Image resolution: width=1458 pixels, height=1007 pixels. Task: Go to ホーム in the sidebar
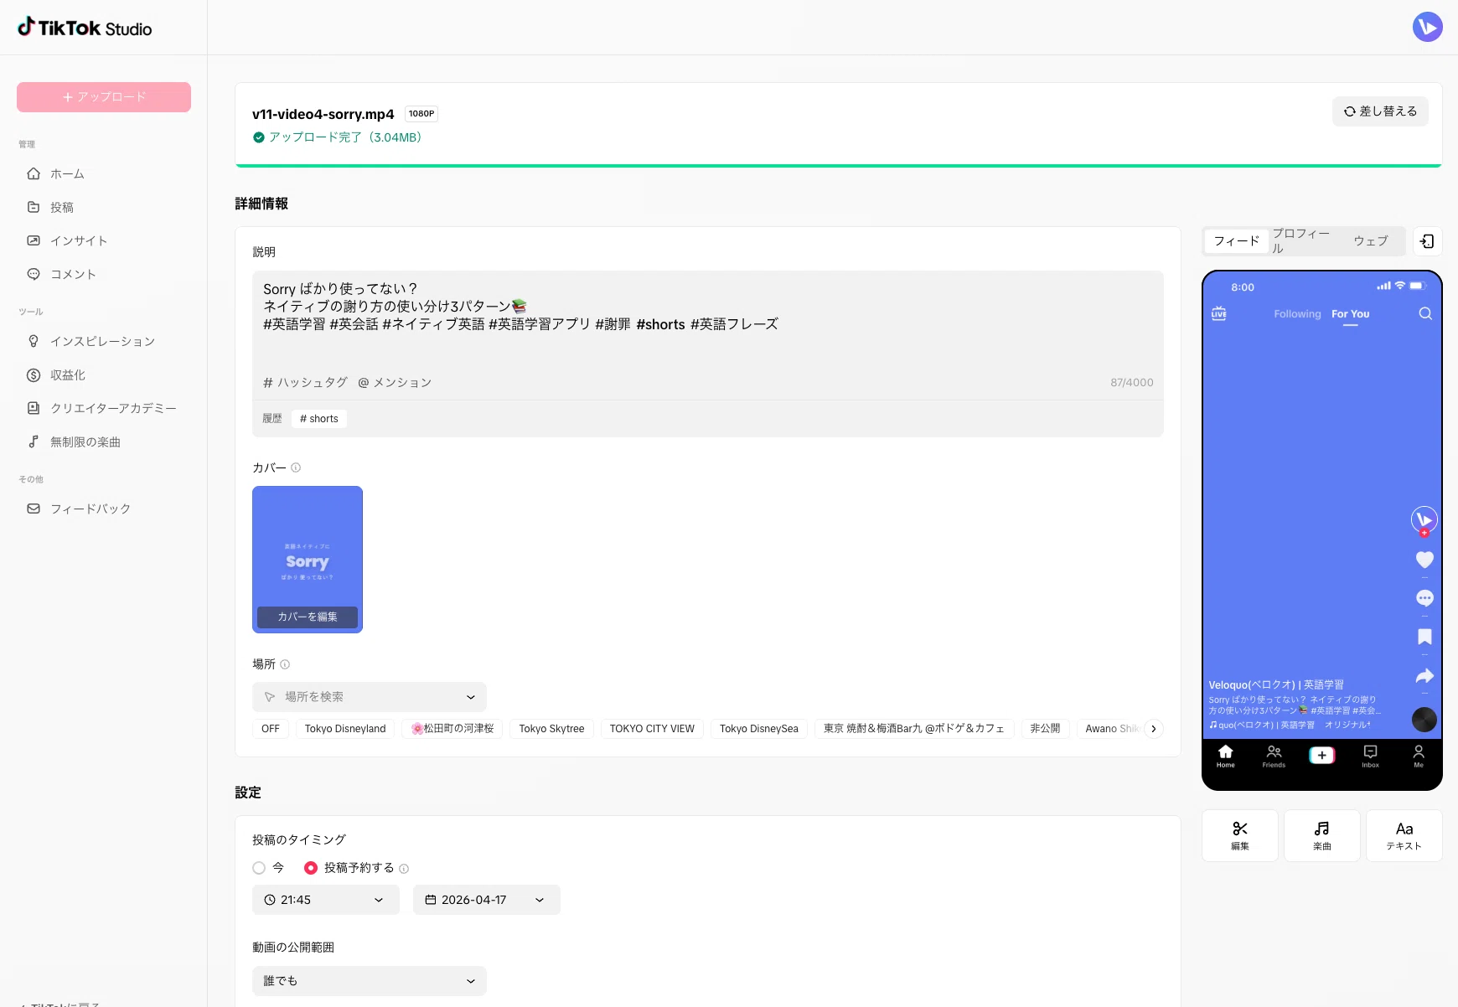[67, 173]
